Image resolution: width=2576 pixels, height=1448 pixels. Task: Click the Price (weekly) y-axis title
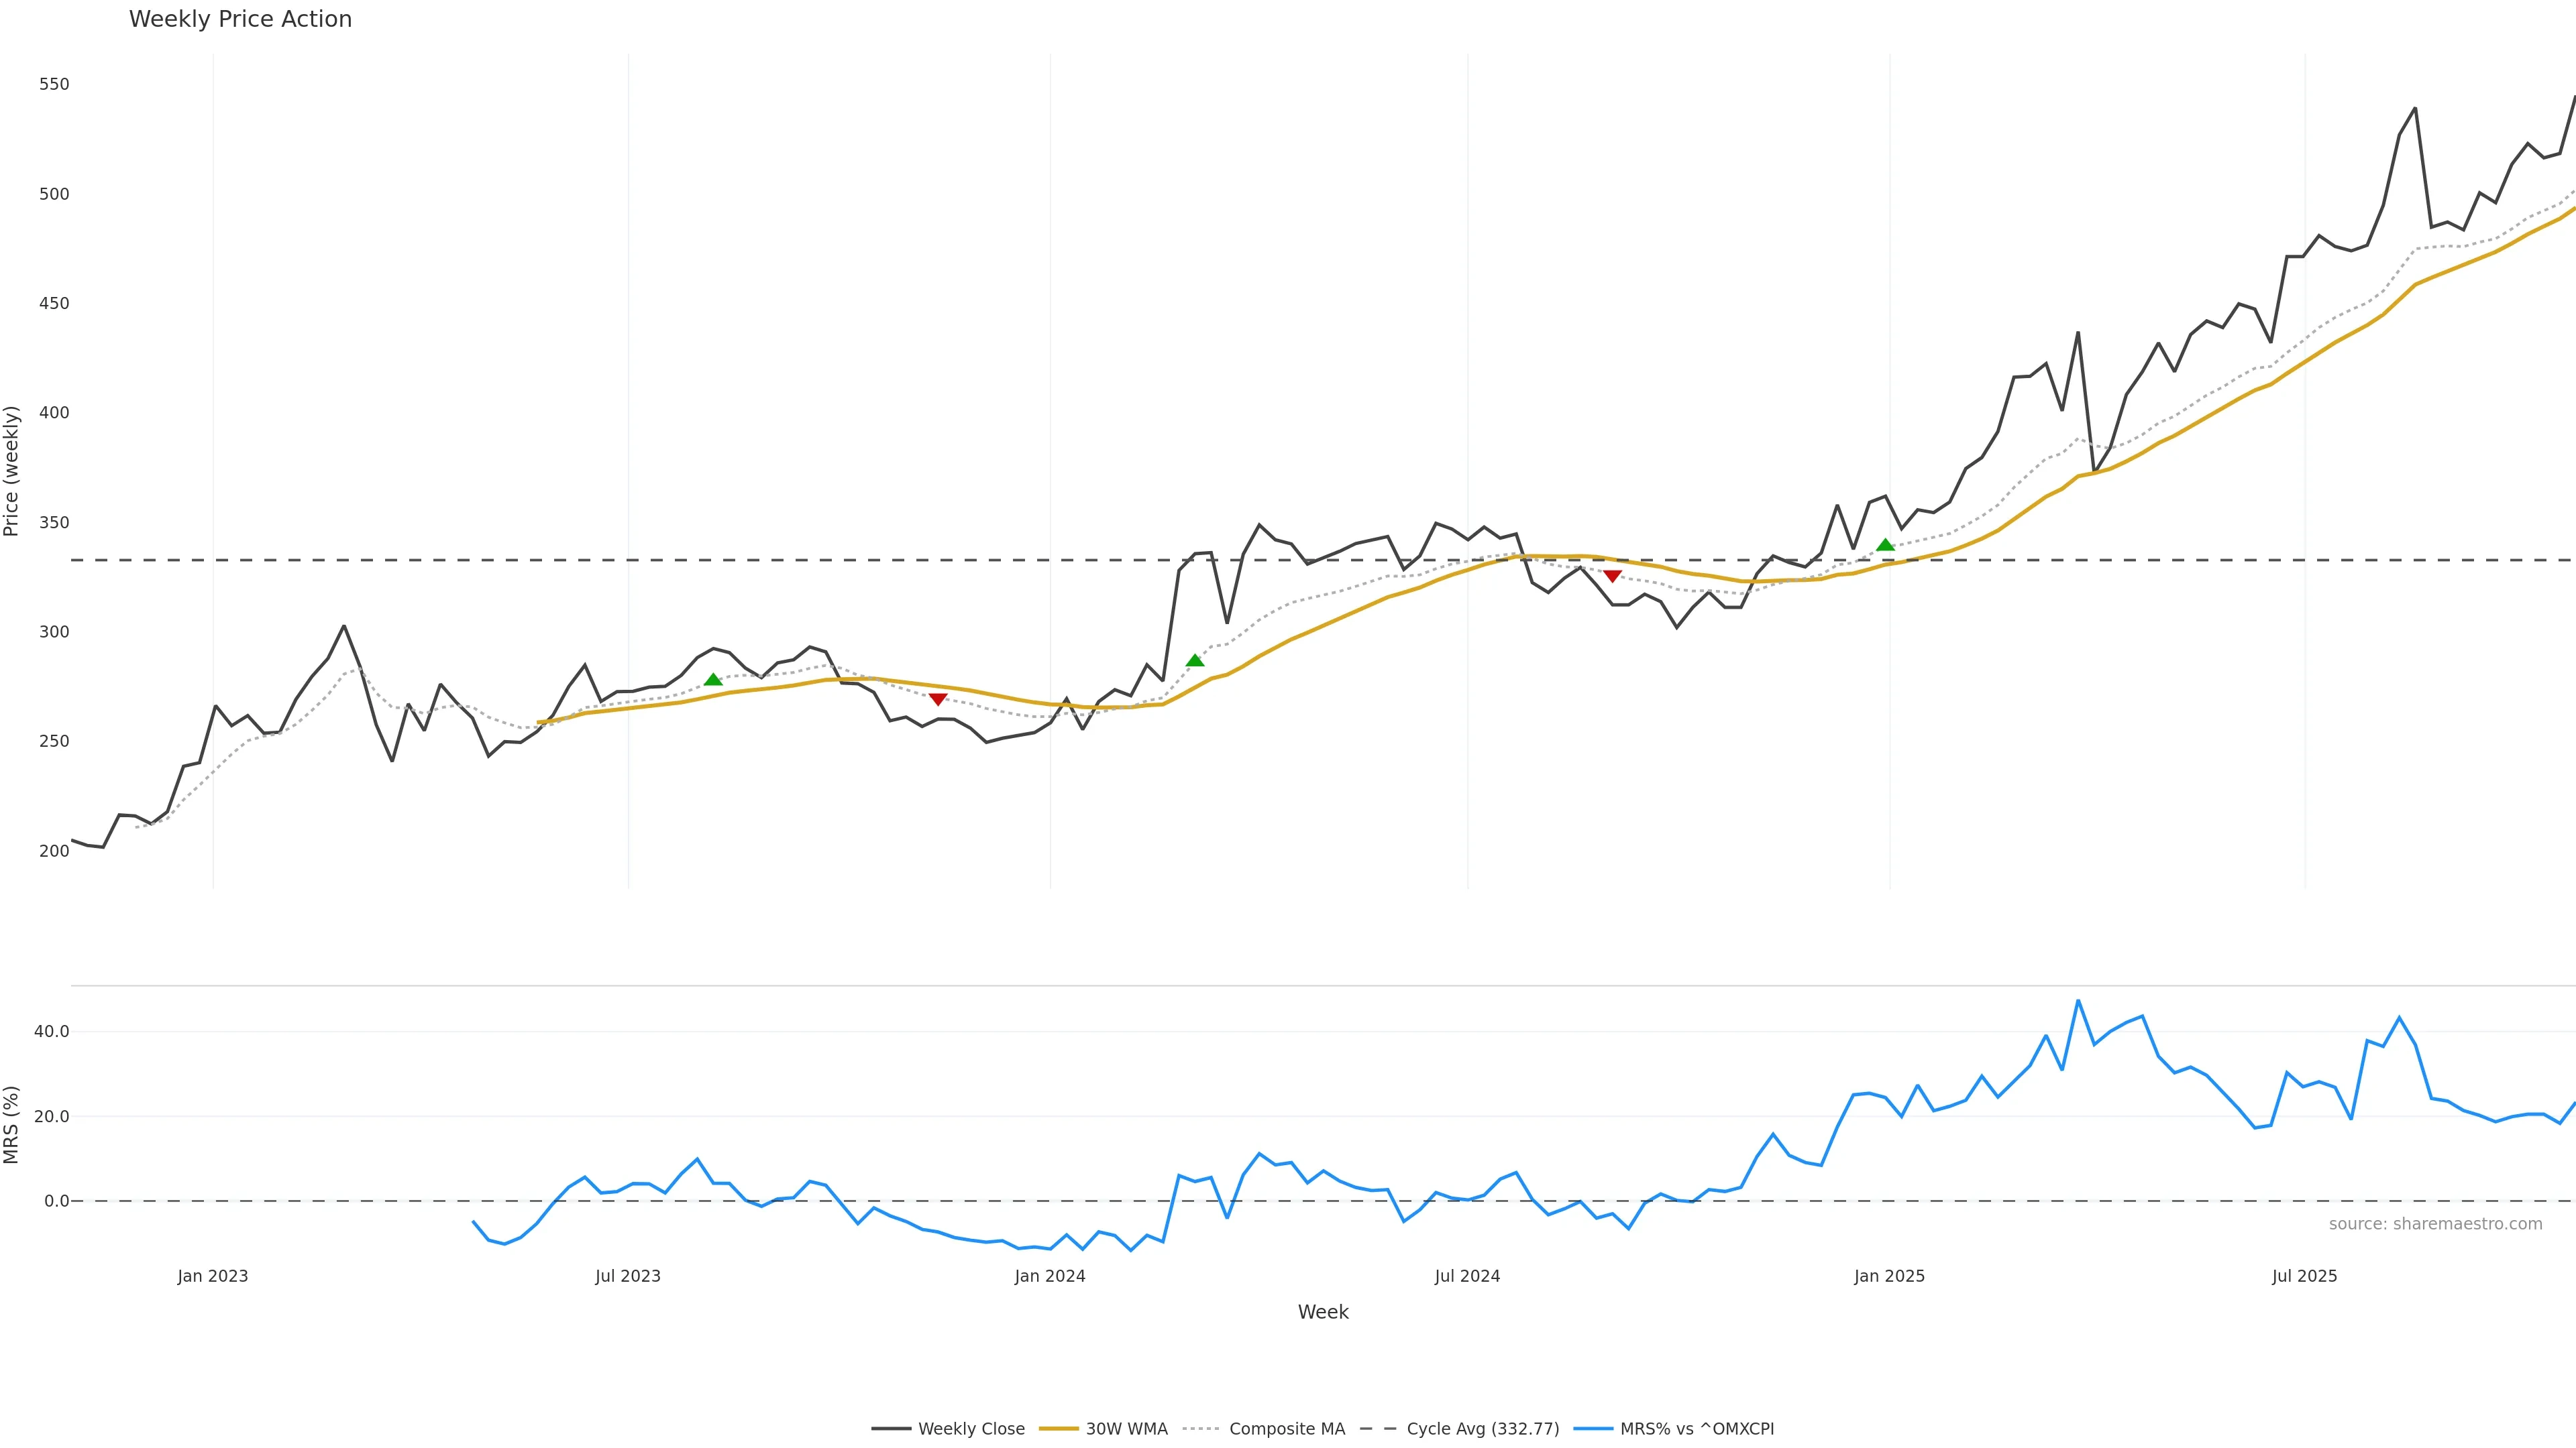point(11,471)
